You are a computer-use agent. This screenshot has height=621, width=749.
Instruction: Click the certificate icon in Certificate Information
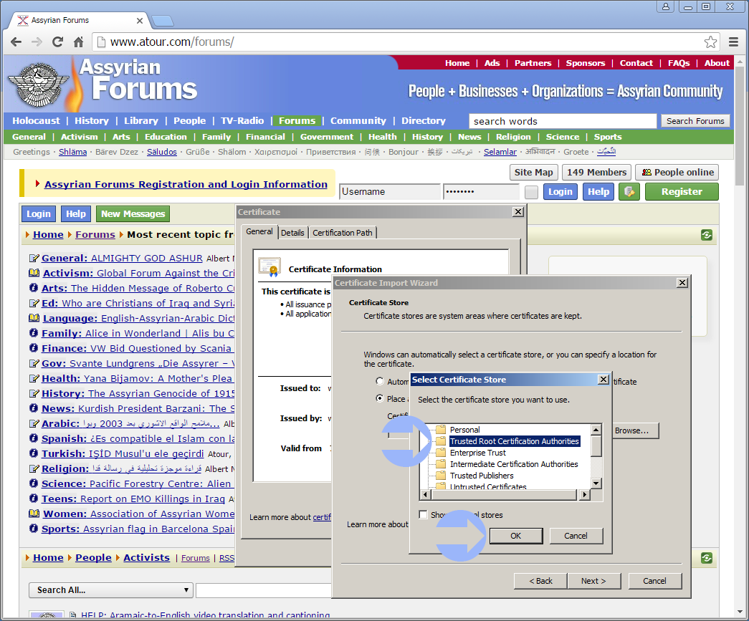click(269, 267)
